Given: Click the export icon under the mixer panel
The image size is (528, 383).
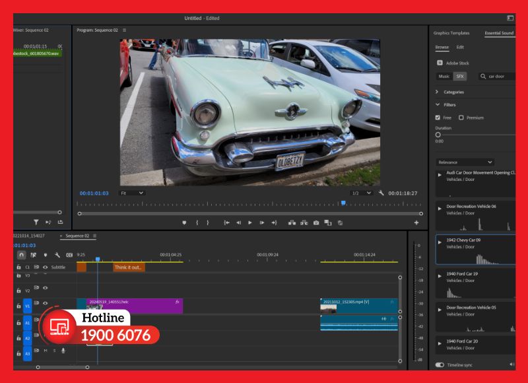Looking at the screenshot, I should pyautogui.click(x=60, y=222).
